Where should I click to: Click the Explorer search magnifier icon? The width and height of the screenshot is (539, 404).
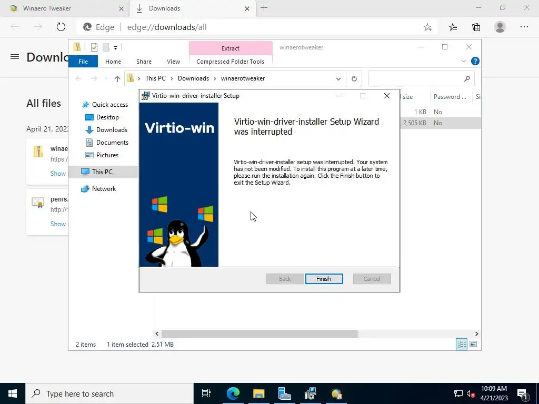tap(467, 79)
